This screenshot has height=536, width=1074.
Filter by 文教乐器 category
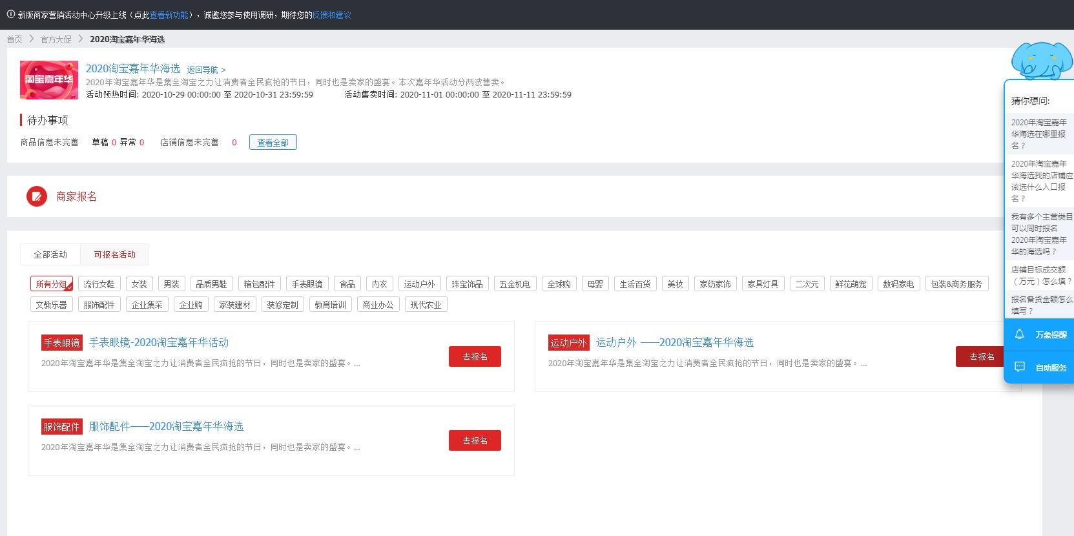coord(52,305)
